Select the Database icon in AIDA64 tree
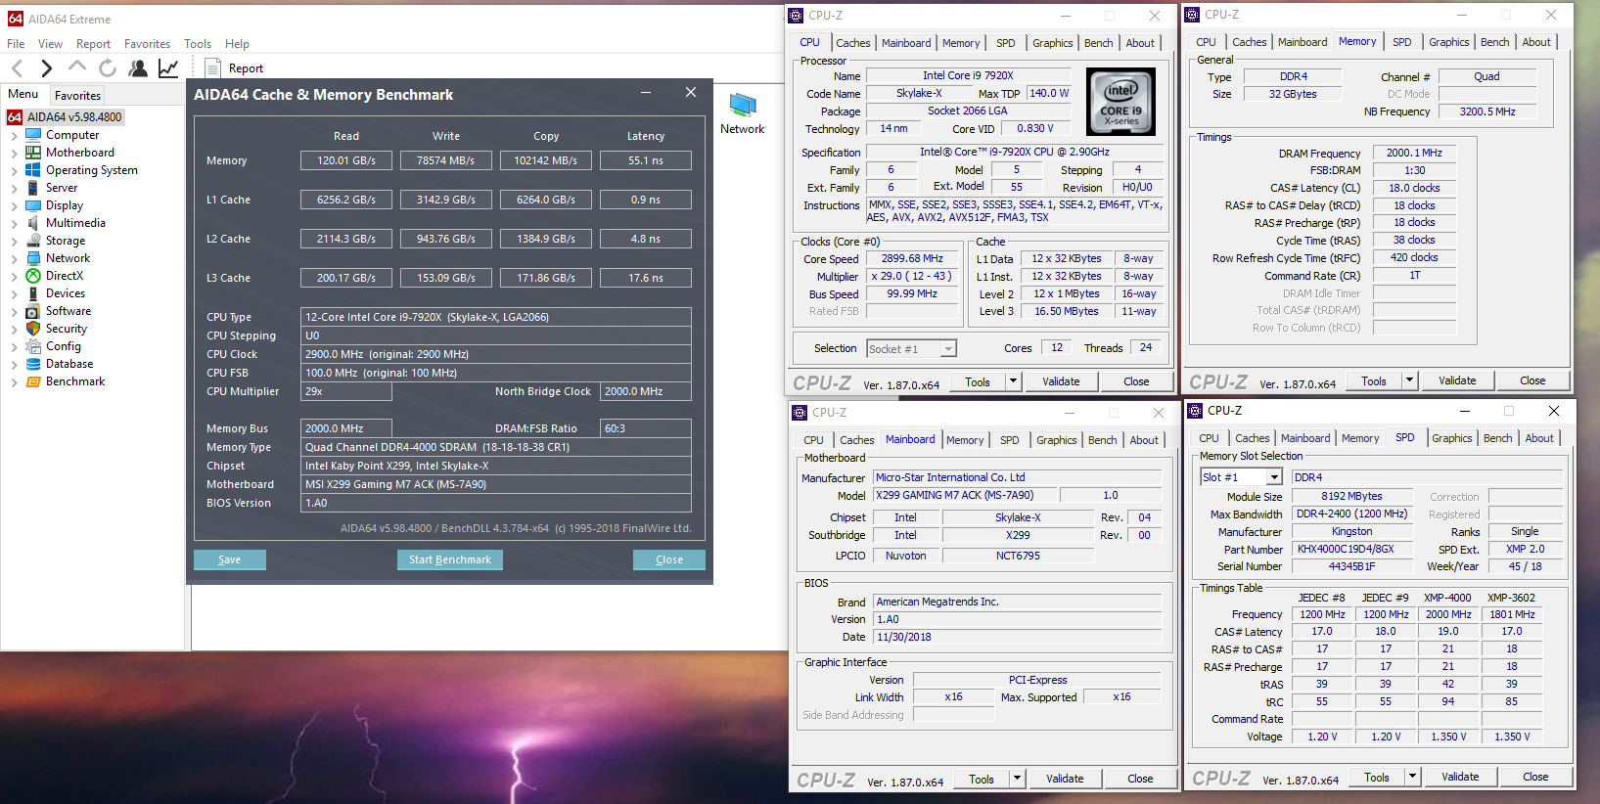1600x804 pixels. 33,364
